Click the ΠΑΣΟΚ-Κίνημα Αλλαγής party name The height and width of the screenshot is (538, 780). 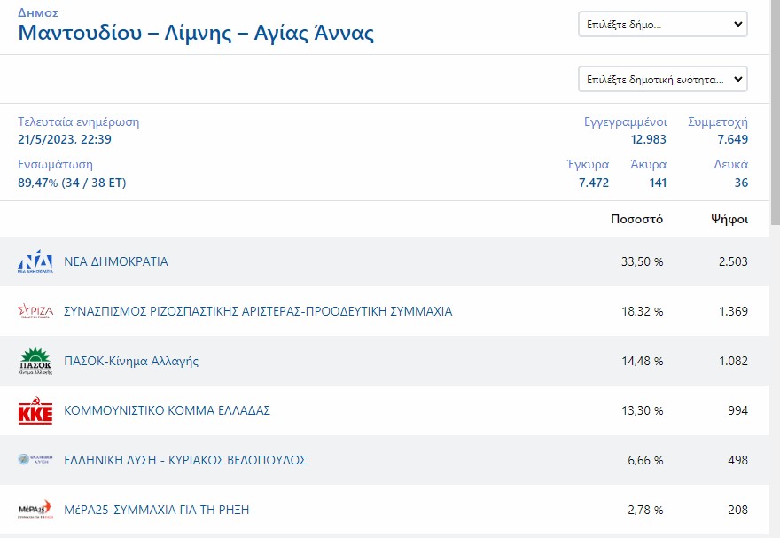131,361
